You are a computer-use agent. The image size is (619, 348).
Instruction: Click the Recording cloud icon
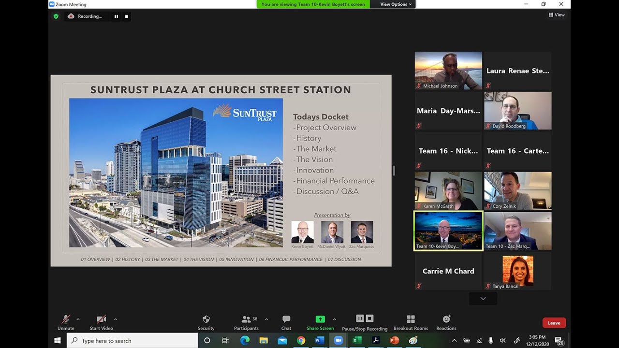(x=71, y=16)
